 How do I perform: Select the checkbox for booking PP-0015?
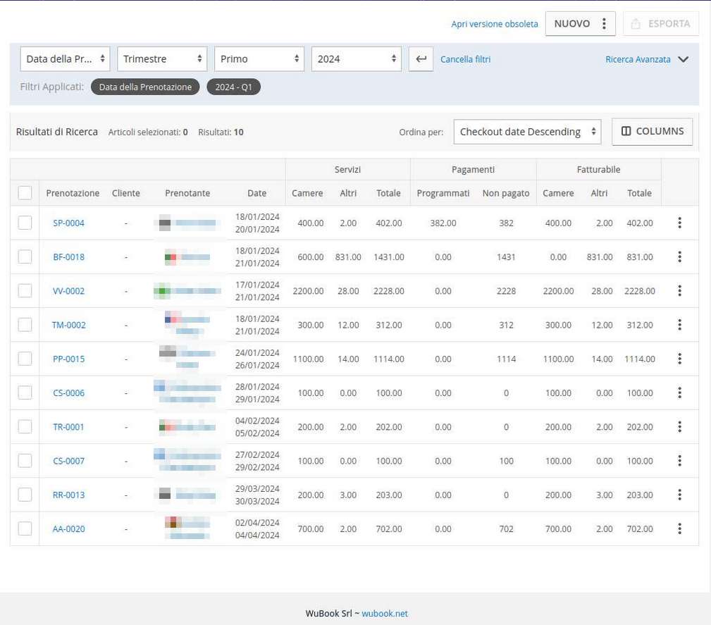point(25,359)
